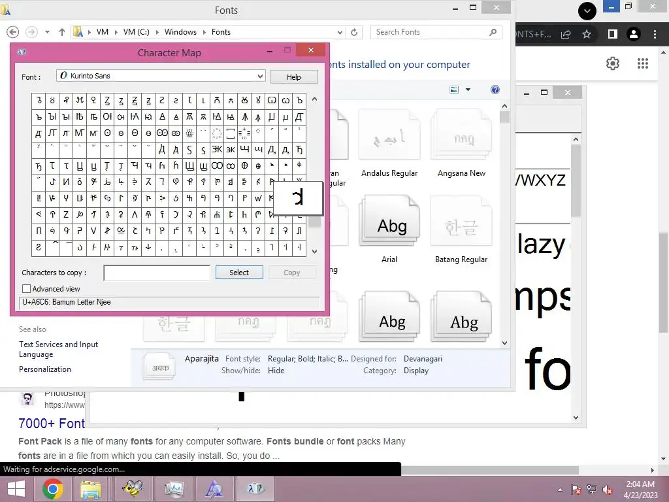The image size is (669, 502).
Task: Open the 7000+ Font search result link
Action: click(x=52, y=423)
